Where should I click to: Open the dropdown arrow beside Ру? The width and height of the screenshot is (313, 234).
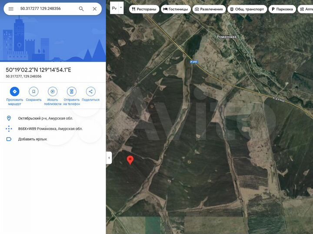pyautogui.click(x=121, y=8)
